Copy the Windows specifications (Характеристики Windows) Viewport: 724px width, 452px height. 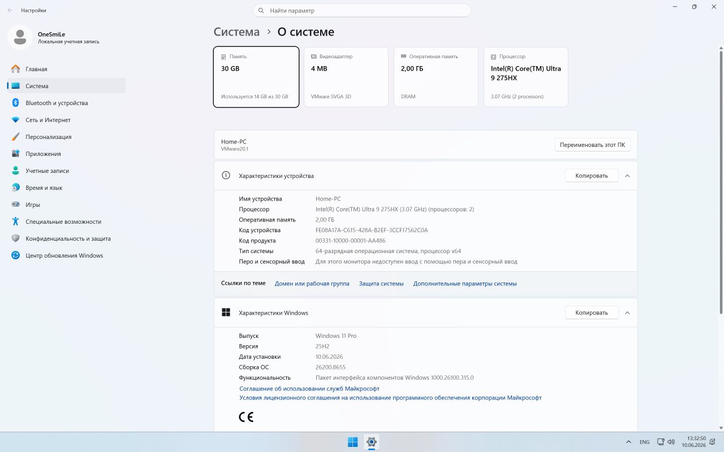592,312
